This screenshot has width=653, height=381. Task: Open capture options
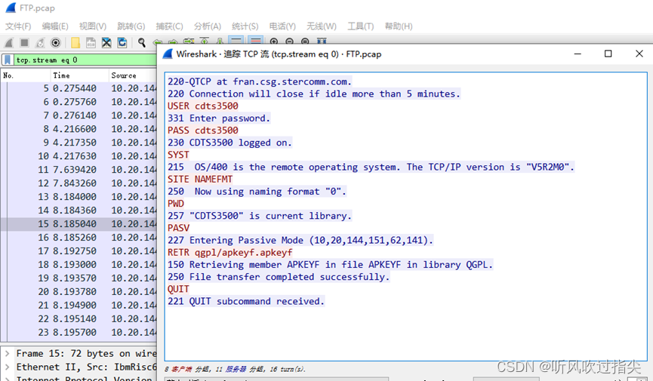(x=55, y=42)
